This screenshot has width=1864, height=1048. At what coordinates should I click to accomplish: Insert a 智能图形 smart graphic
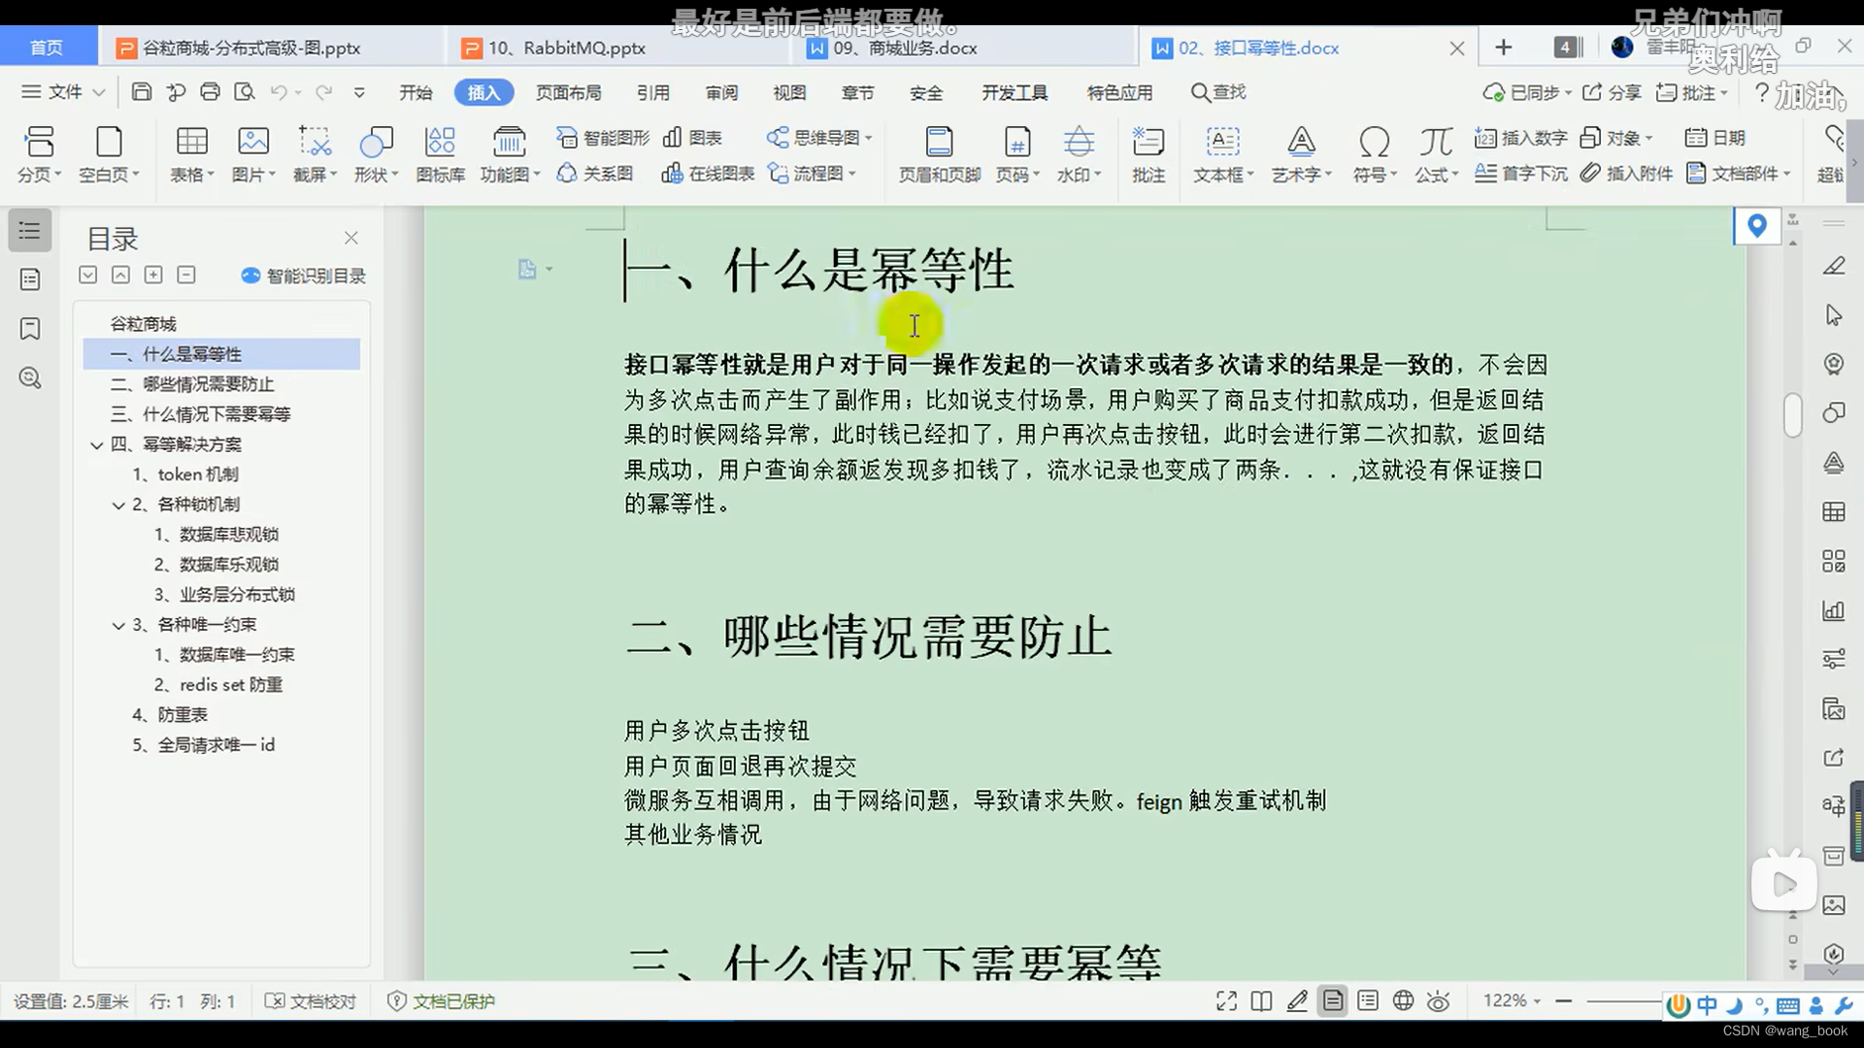(x=601, y=138)
